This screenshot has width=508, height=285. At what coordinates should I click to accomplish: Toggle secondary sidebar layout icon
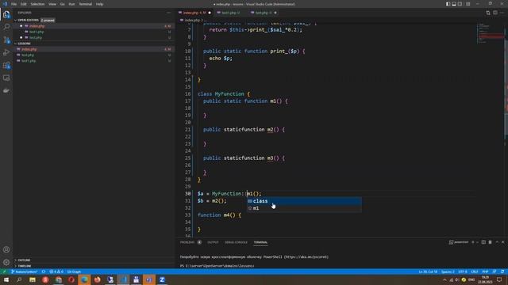click(x=460, y=4)
